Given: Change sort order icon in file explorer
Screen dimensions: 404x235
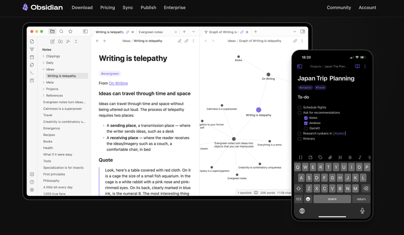Looking at the screenshot, I should [68, 42].
